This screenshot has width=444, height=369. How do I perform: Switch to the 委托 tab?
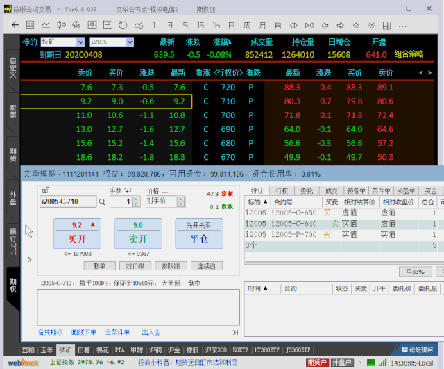point(307,191)
